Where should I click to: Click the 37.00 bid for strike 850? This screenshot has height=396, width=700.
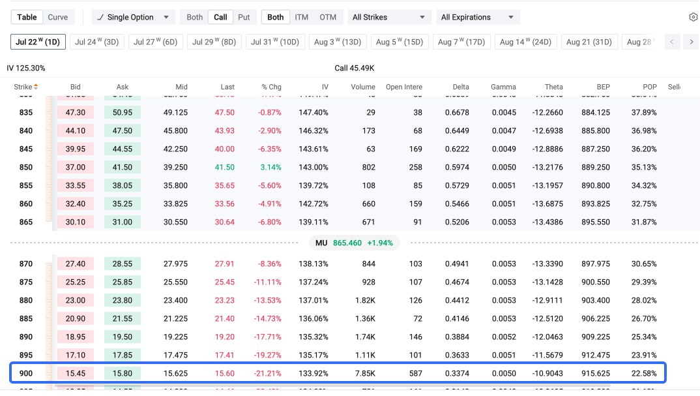76,167
